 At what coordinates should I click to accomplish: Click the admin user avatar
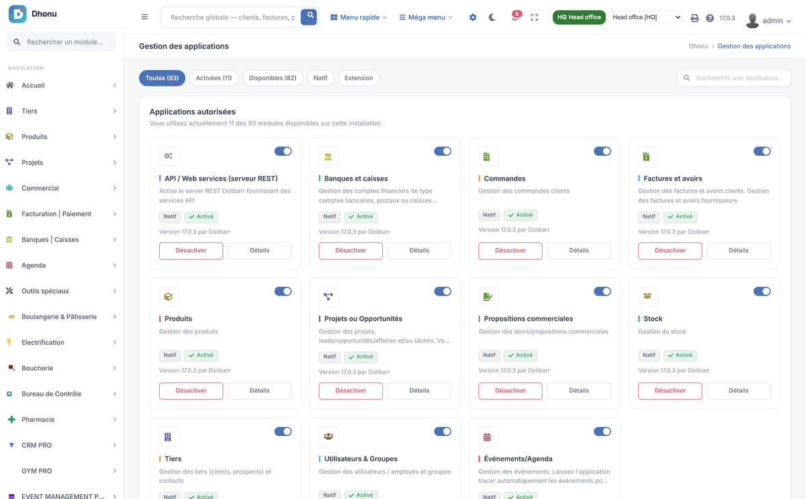tap(752, 21)
